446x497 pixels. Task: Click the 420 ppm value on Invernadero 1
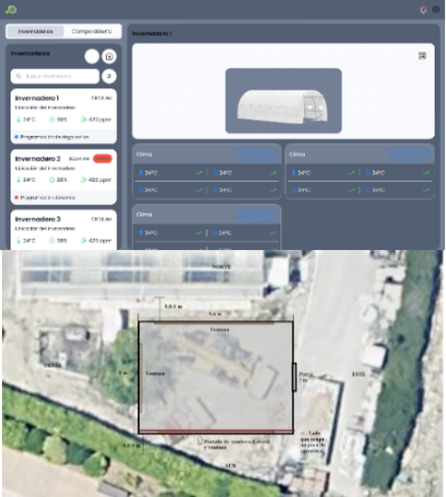click(x=100, y=119)
